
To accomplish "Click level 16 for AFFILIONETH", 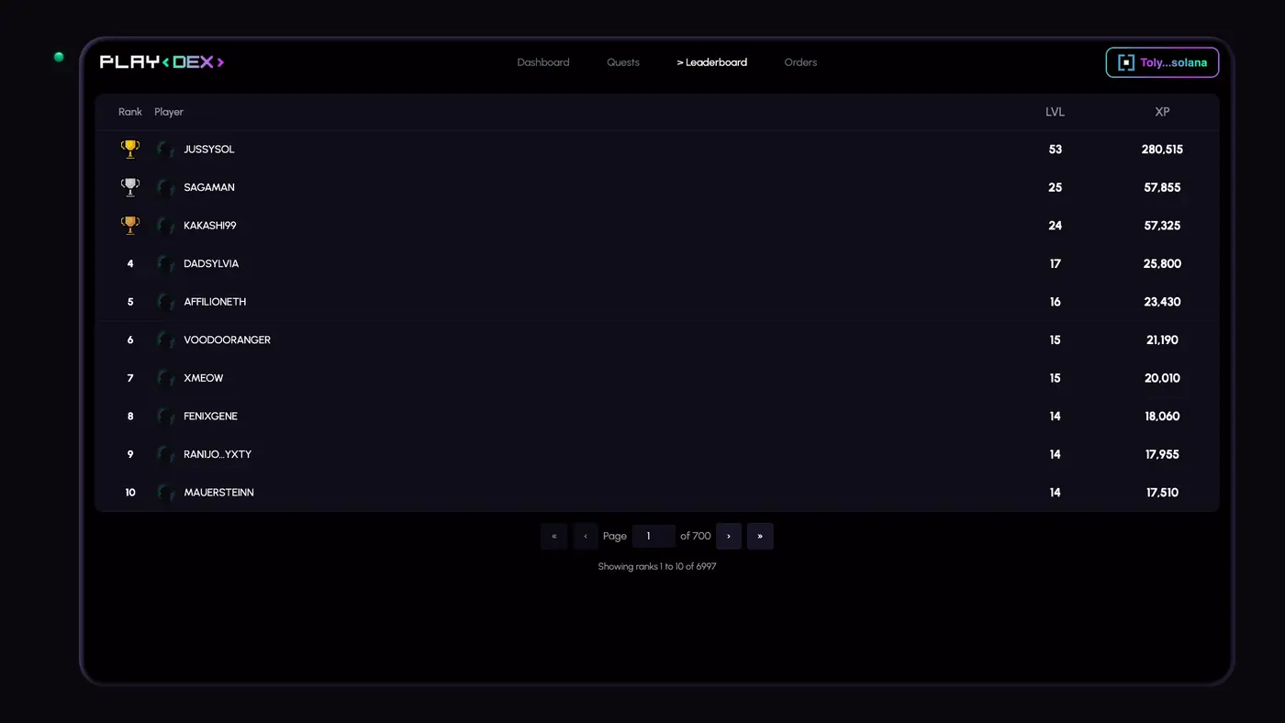I will tap(1056, 302).
